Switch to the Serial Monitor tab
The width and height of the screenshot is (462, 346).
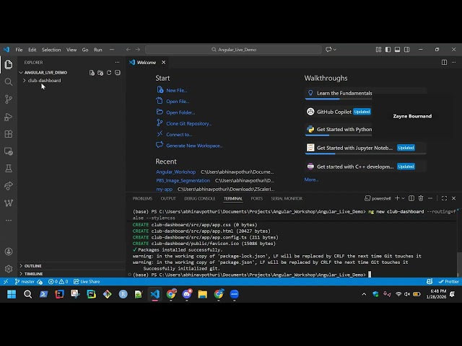287,198
